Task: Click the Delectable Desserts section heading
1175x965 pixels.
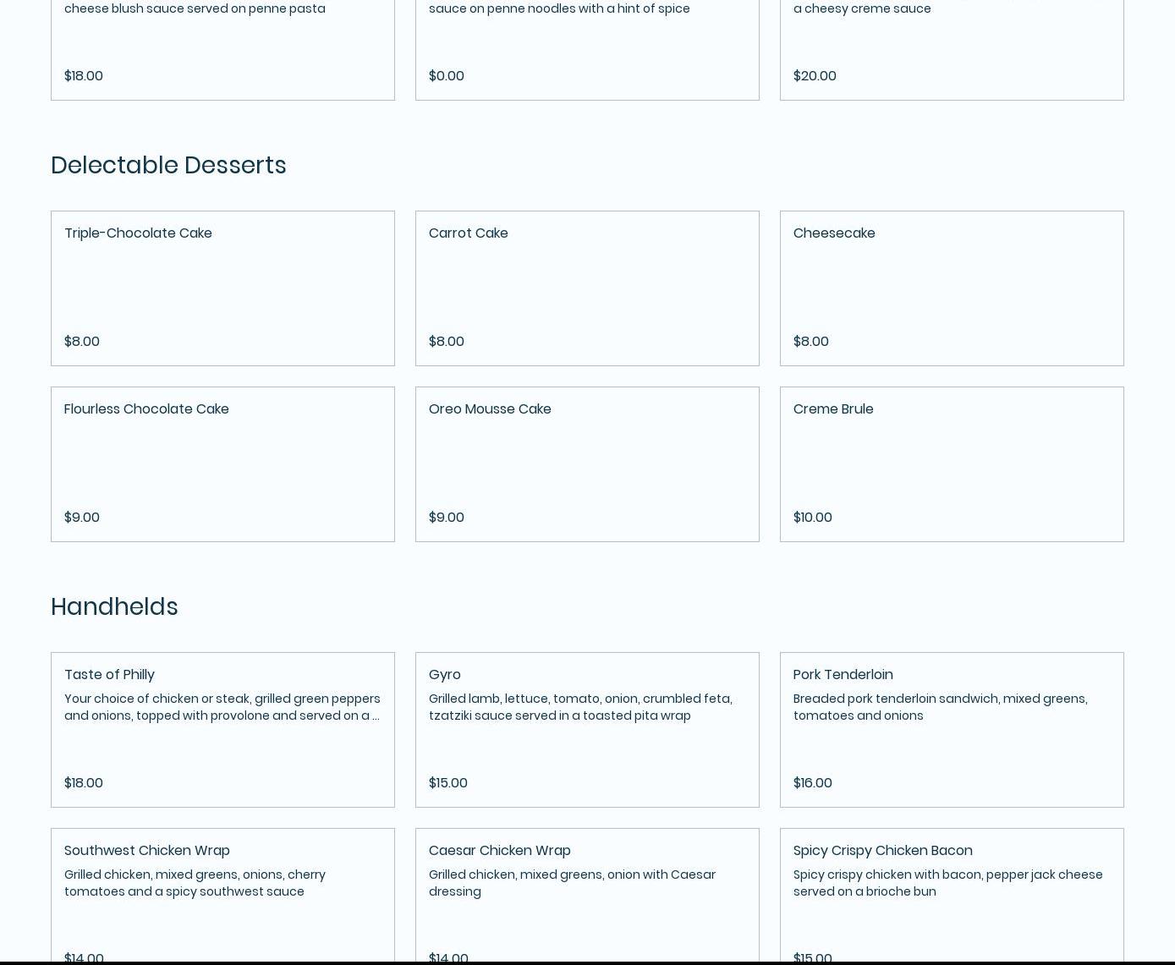Action: pyautogui.click(x=168, y=165)
